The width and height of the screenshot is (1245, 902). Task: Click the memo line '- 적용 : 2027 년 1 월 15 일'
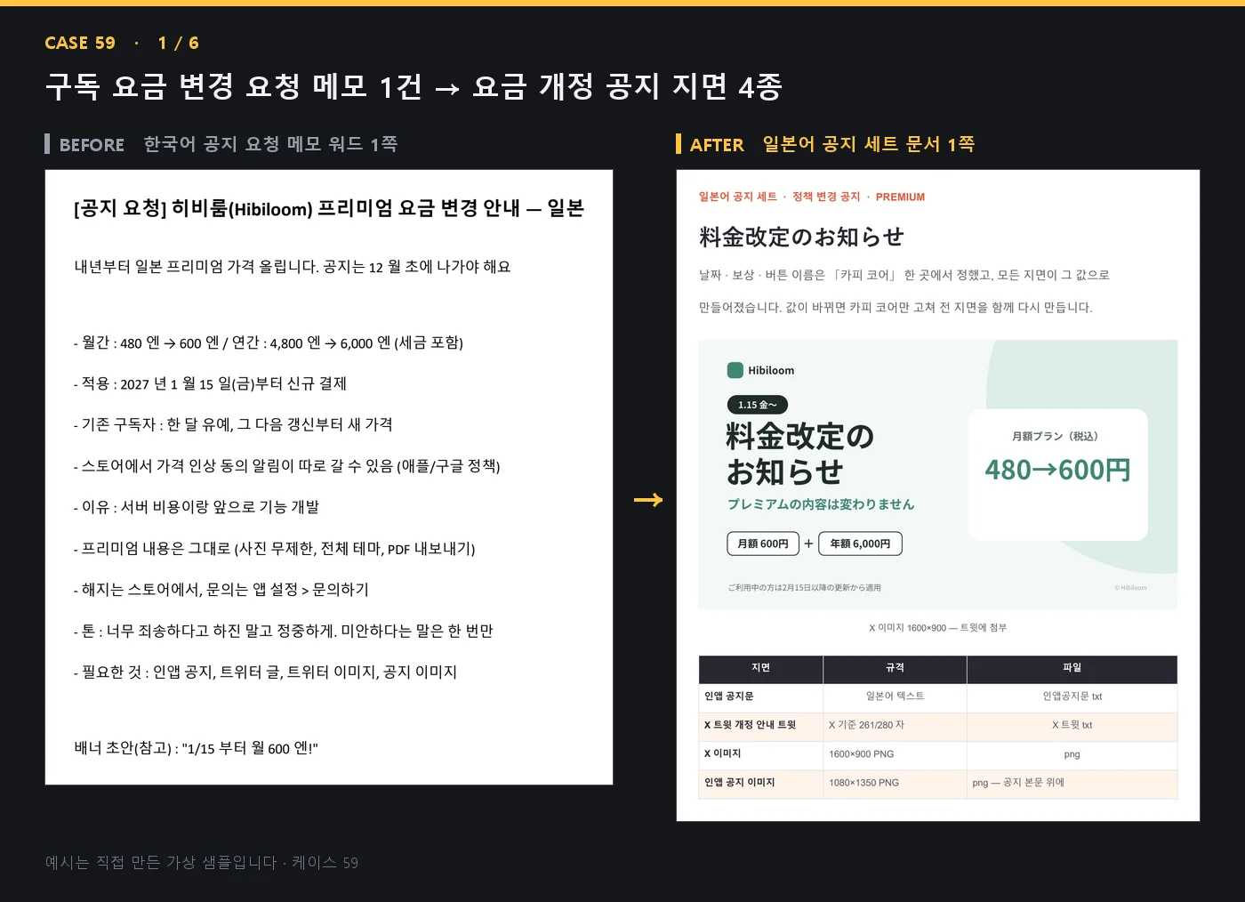pyautogui.click(x=210, y=383)
